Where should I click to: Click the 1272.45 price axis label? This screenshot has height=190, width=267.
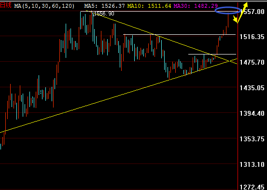pos(252,187)
